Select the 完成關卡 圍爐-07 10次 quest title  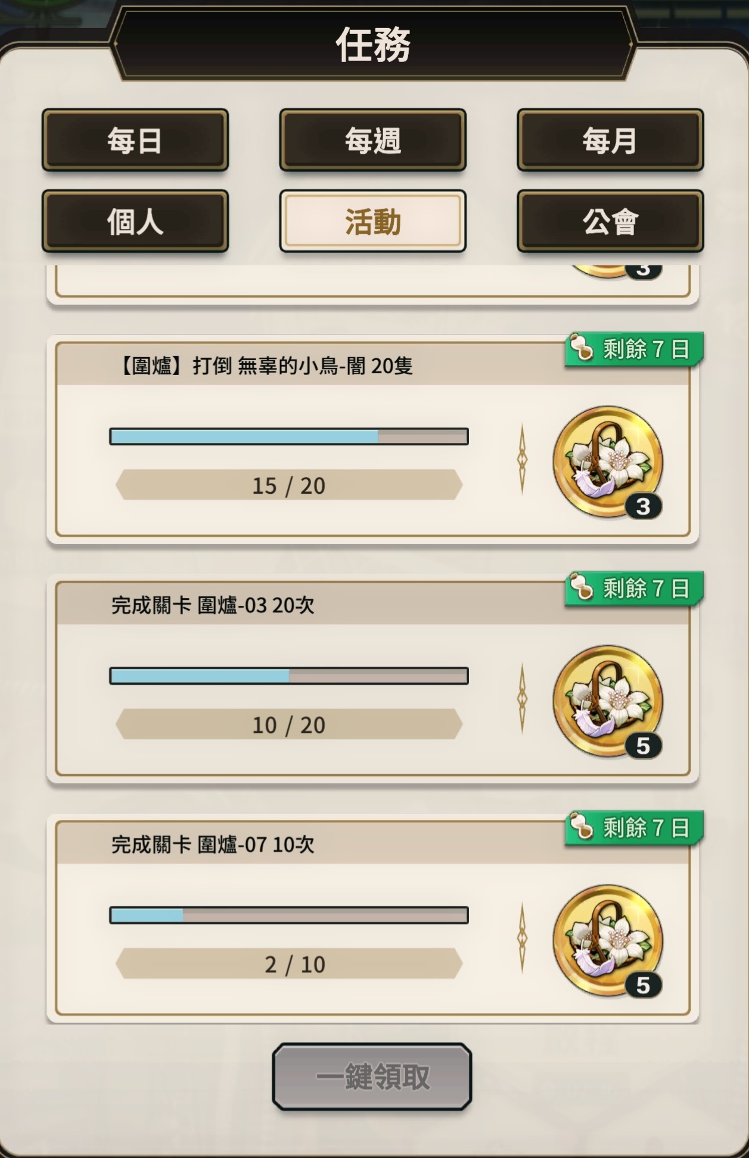[213, 845]
